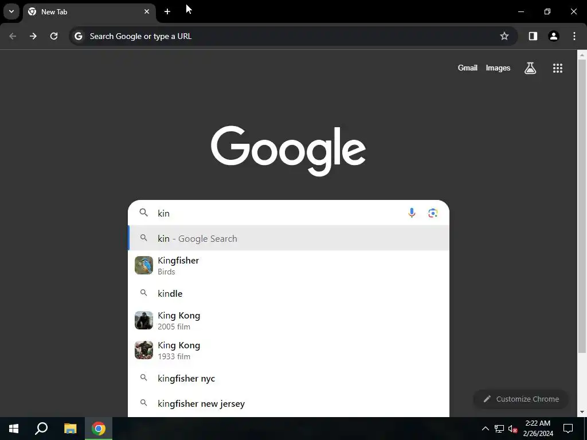
Task: Open Google Images link
Action: click(498, 68)
